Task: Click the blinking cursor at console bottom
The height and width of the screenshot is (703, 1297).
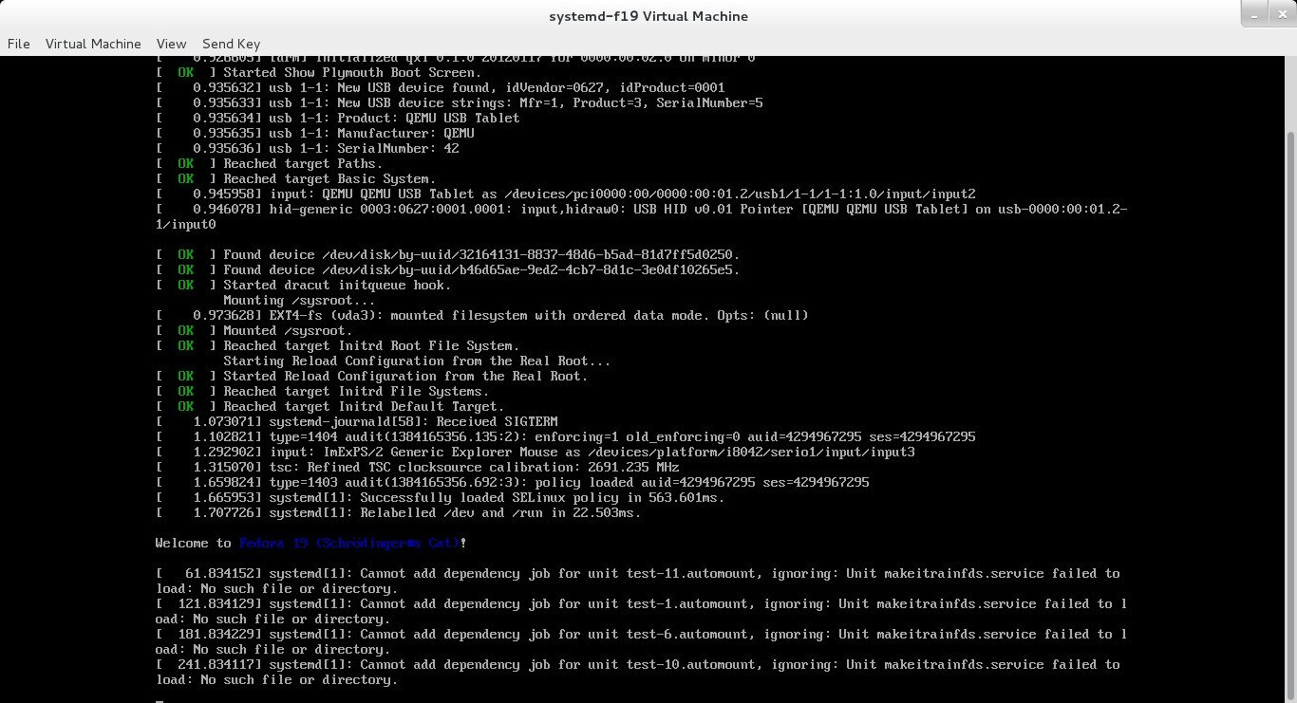Action: coord(160,701)
